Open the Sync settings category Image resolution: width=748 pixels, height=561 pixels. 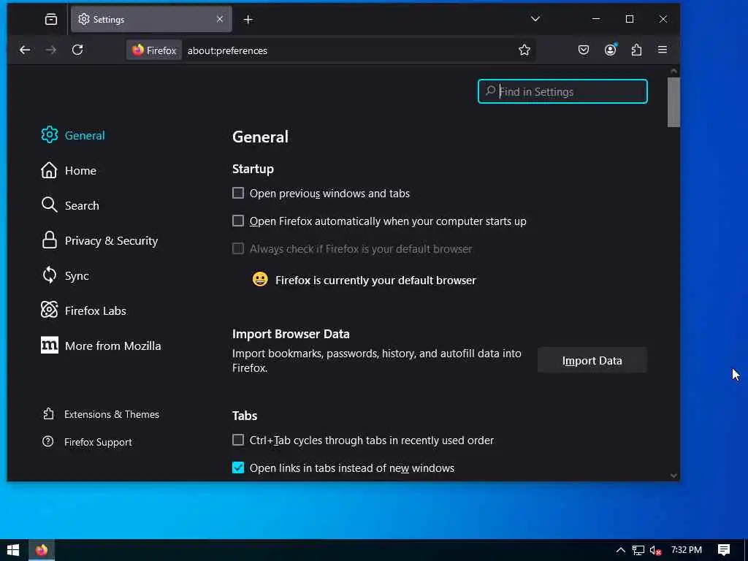pyautogui.click(x=65, y=275)
